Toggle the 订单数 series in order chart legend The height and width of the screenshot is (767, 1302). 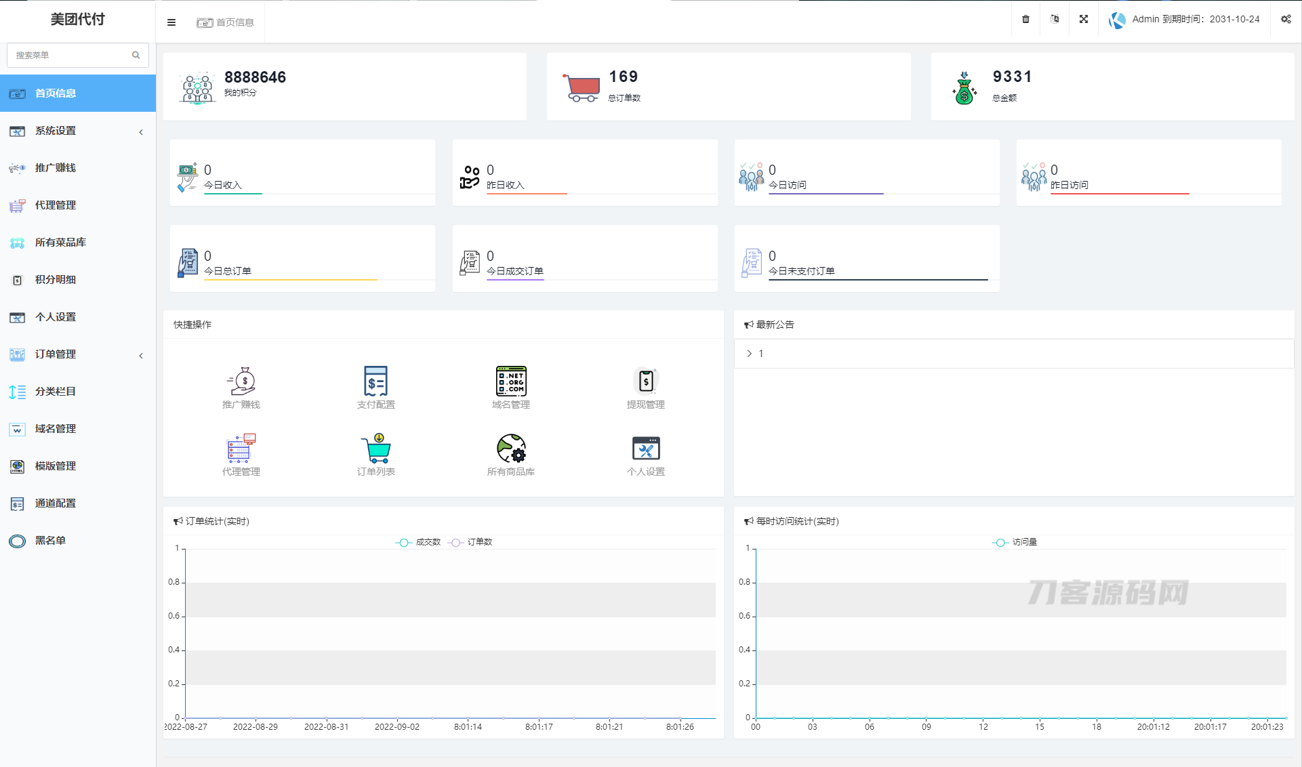click(470, 542)
